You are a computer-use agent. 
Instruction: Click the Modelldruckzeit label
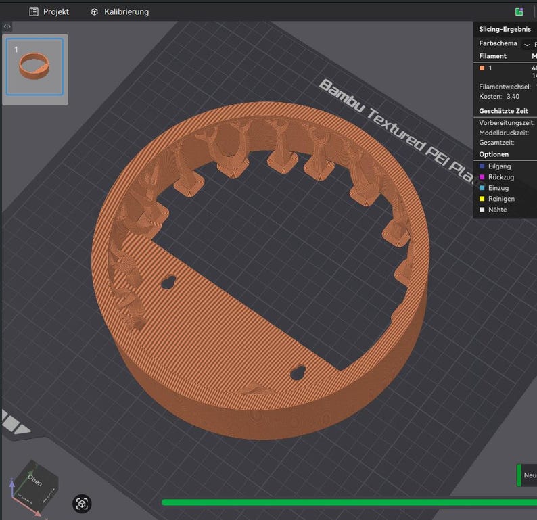503,133
